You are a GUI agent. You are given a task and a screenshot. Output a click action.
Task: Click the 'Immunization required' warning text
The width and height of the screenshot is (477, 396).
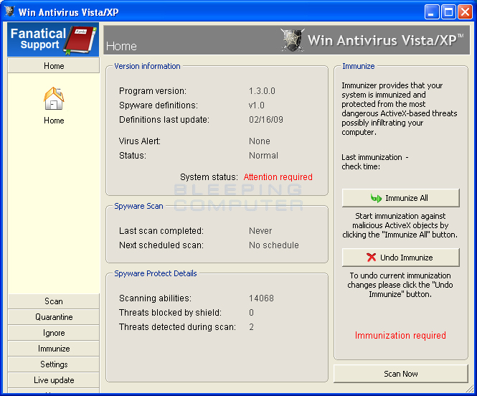(400, 336)
